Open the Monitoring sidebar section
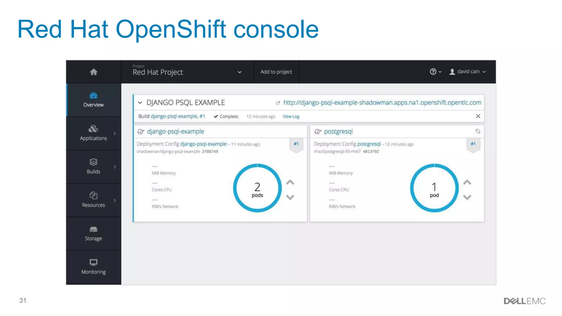The image size is (562, 316). point(94,267)
